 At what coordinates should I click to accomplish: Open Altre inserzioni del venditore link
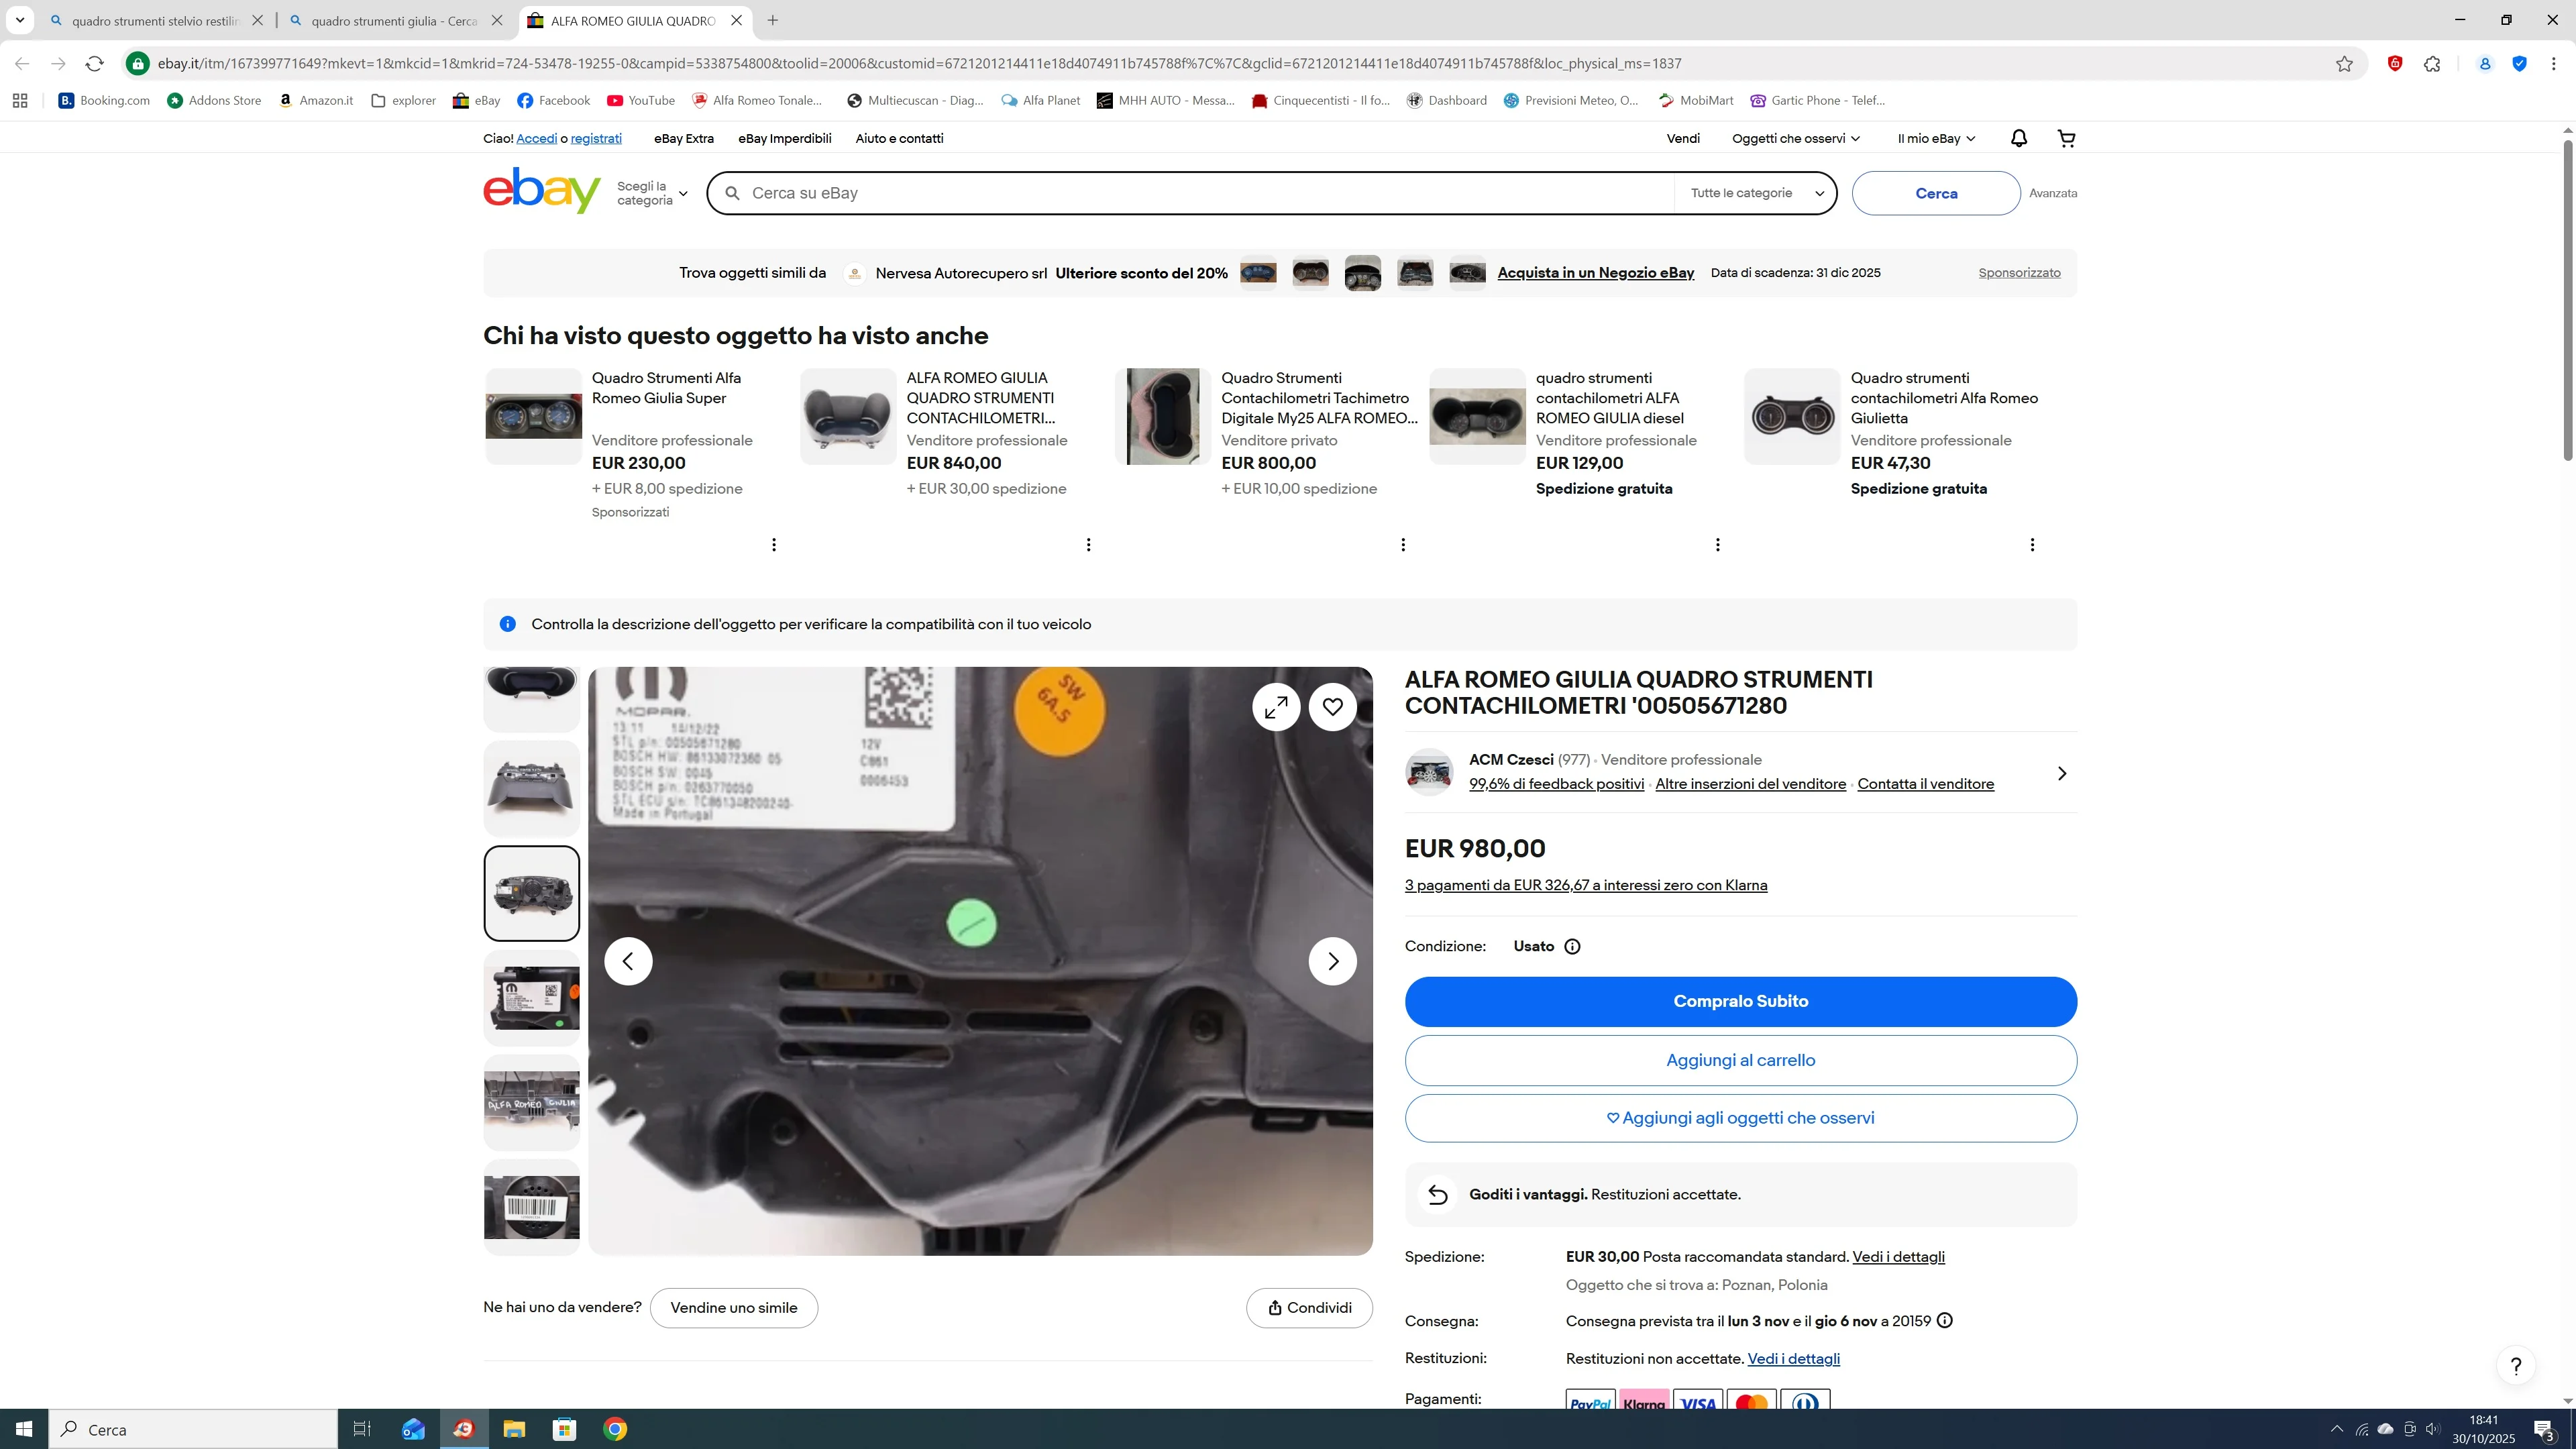[1750, 784]
